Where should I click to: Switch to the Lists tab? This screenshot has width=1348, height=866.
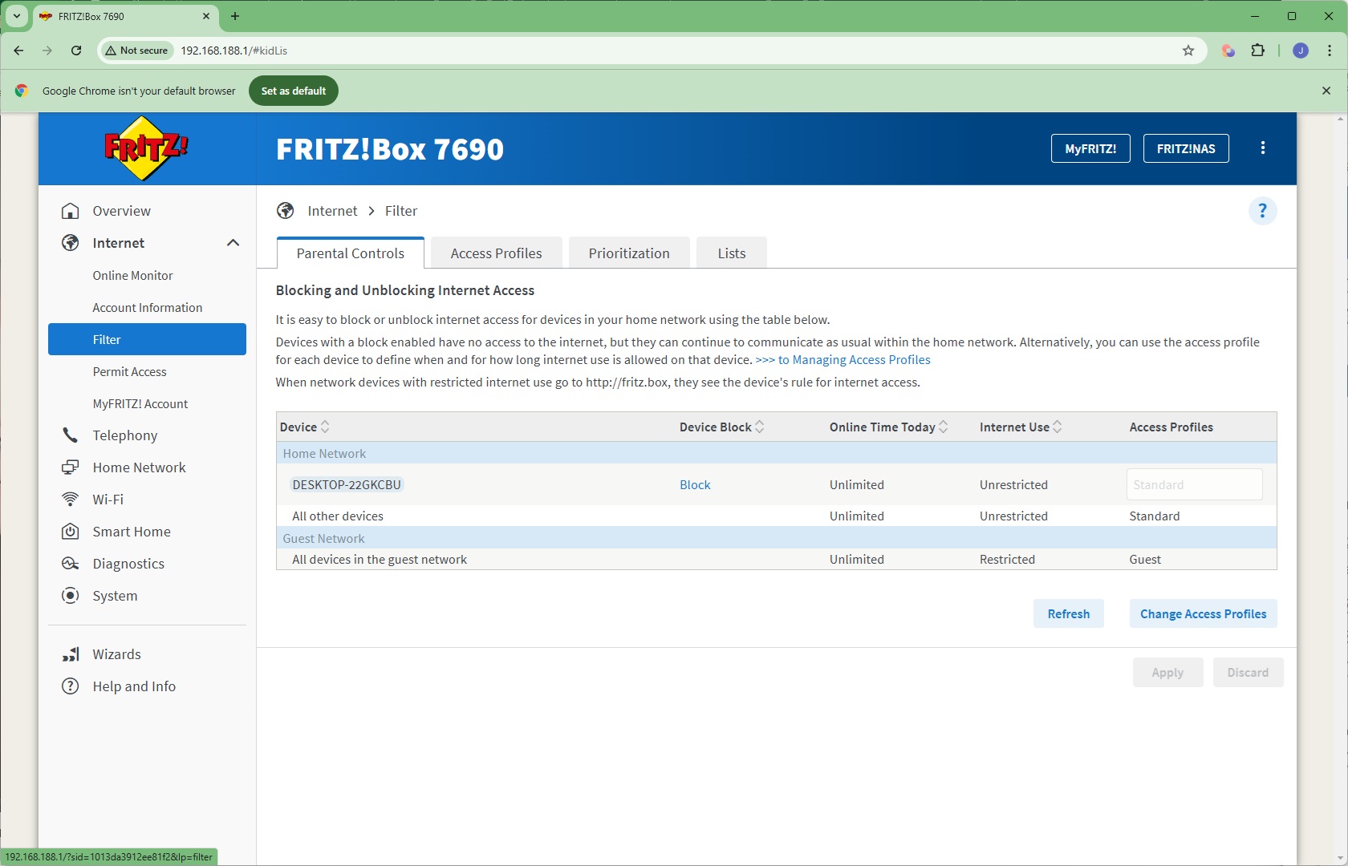(x=732, y=253)
